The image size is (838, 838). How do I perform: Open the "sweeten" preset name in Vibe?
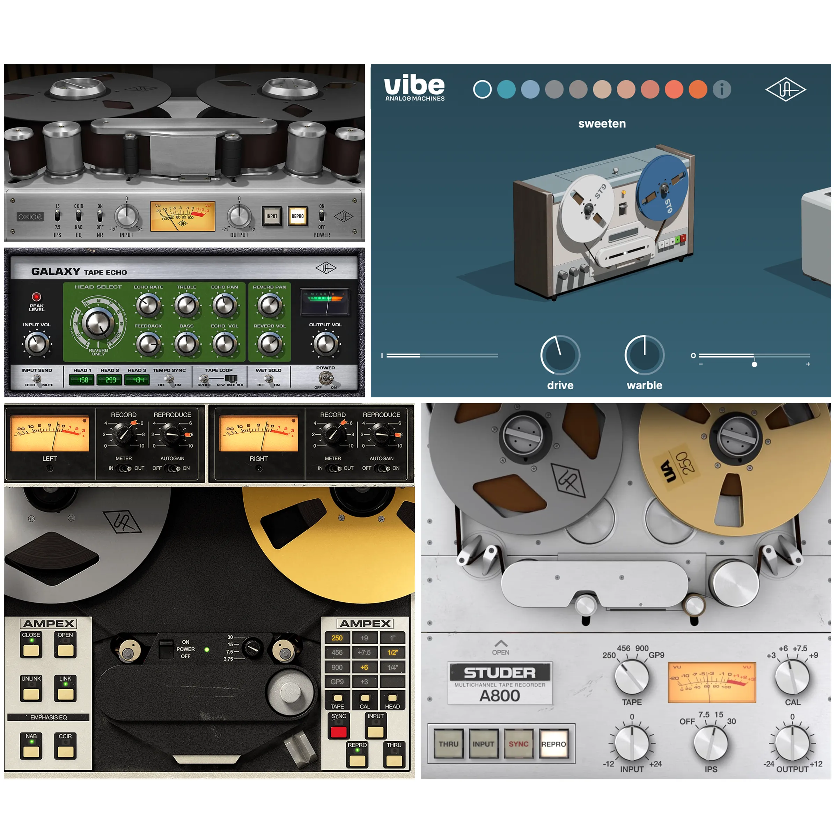[602, 124]
